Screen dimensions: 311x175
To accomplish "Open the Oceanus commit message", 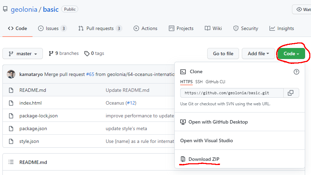I will tap(115, 103).
